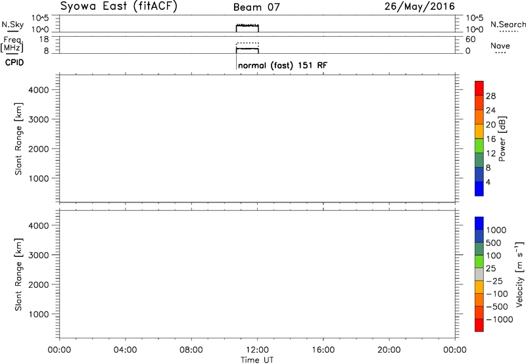Click the Freq. [MHz] label

pyautogui.click(x=12, y=45)
